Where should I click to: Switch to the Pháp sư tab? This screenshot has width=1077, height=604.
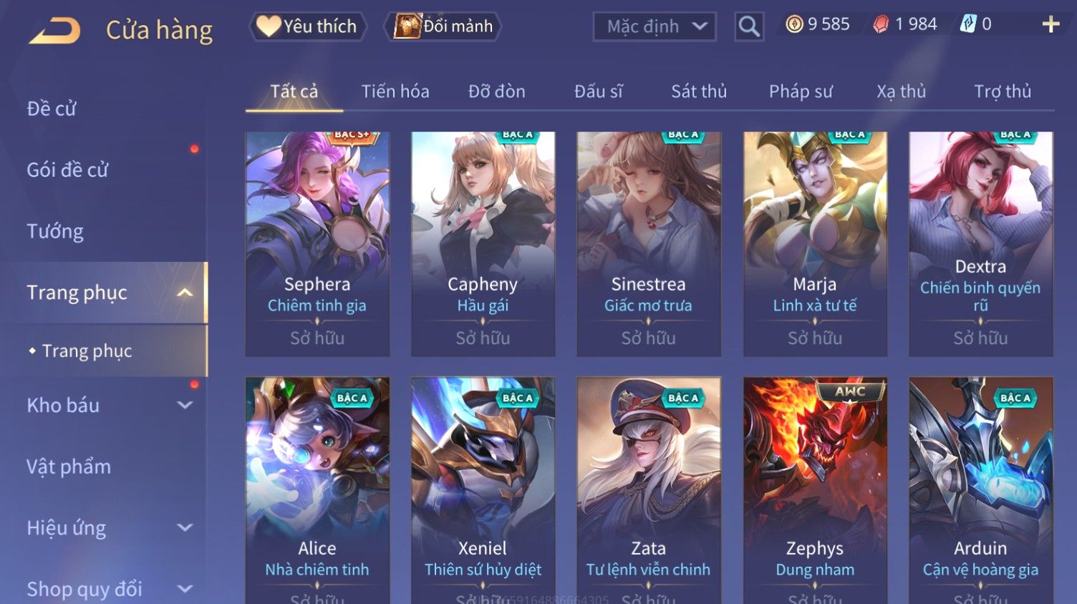tap(801, 92)
